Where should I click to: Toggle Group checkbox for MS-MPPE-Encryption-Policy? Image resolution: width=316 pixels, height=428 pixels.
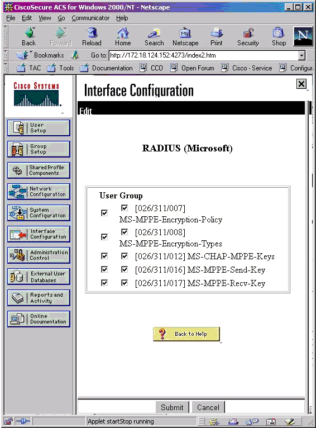[x=125, y=208]
